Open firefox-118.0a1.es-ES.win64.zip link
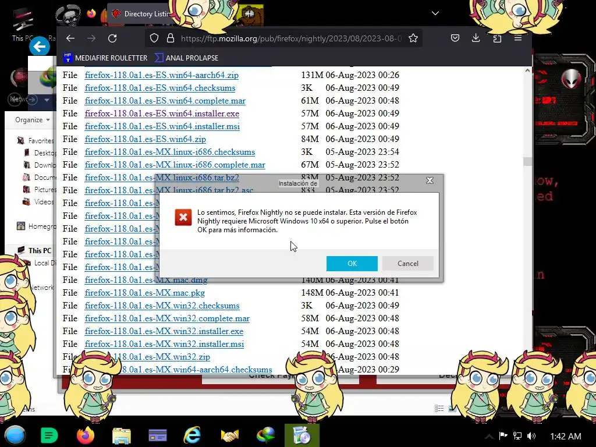596x447 pixels. (145, 139)
